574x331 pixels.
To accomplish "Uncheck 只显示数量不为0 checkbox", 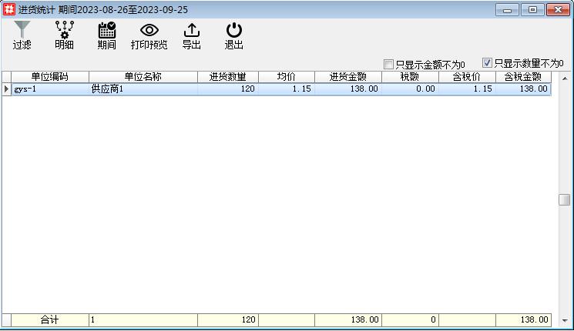I will tap(487, 63).
